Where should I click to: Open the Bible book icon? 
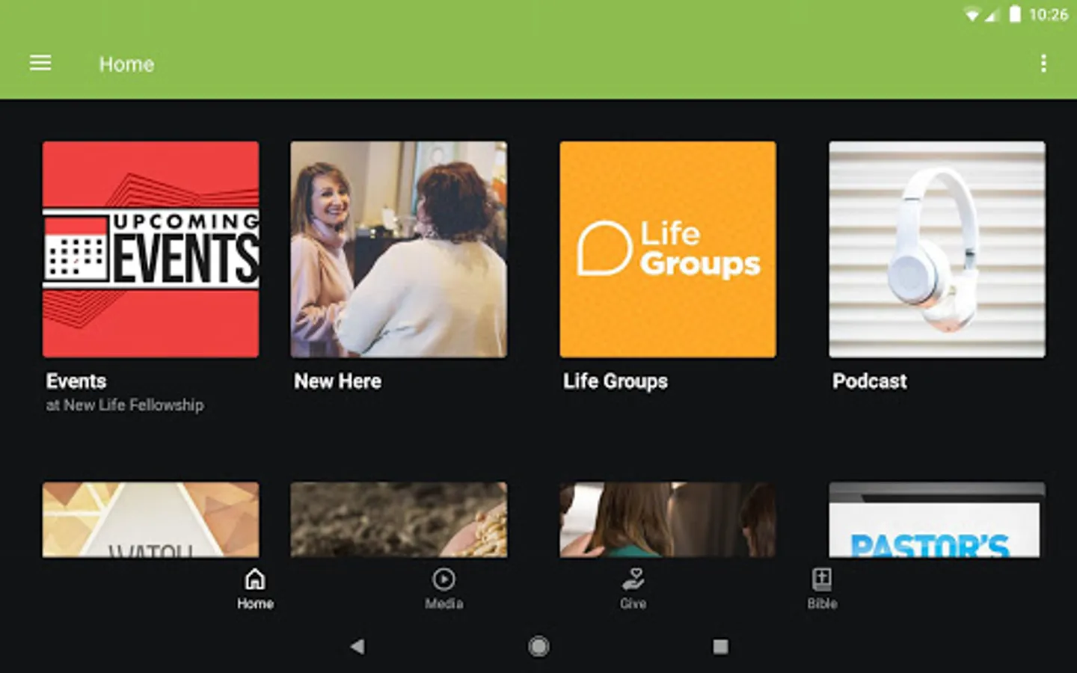tap(822, 580)
